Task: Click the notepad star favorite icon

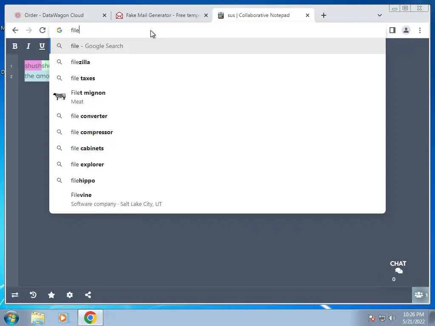Action: [51, 295]
